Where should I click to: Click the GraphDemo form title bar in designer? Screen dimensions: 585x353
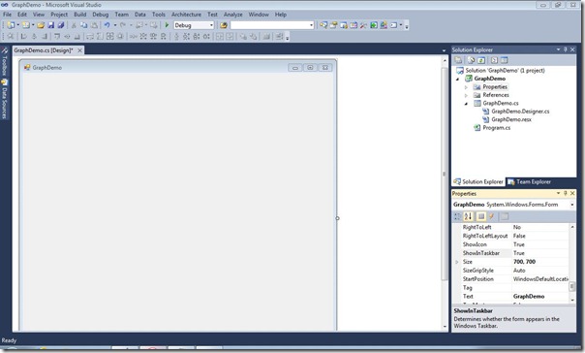click(x=178, y=68)
